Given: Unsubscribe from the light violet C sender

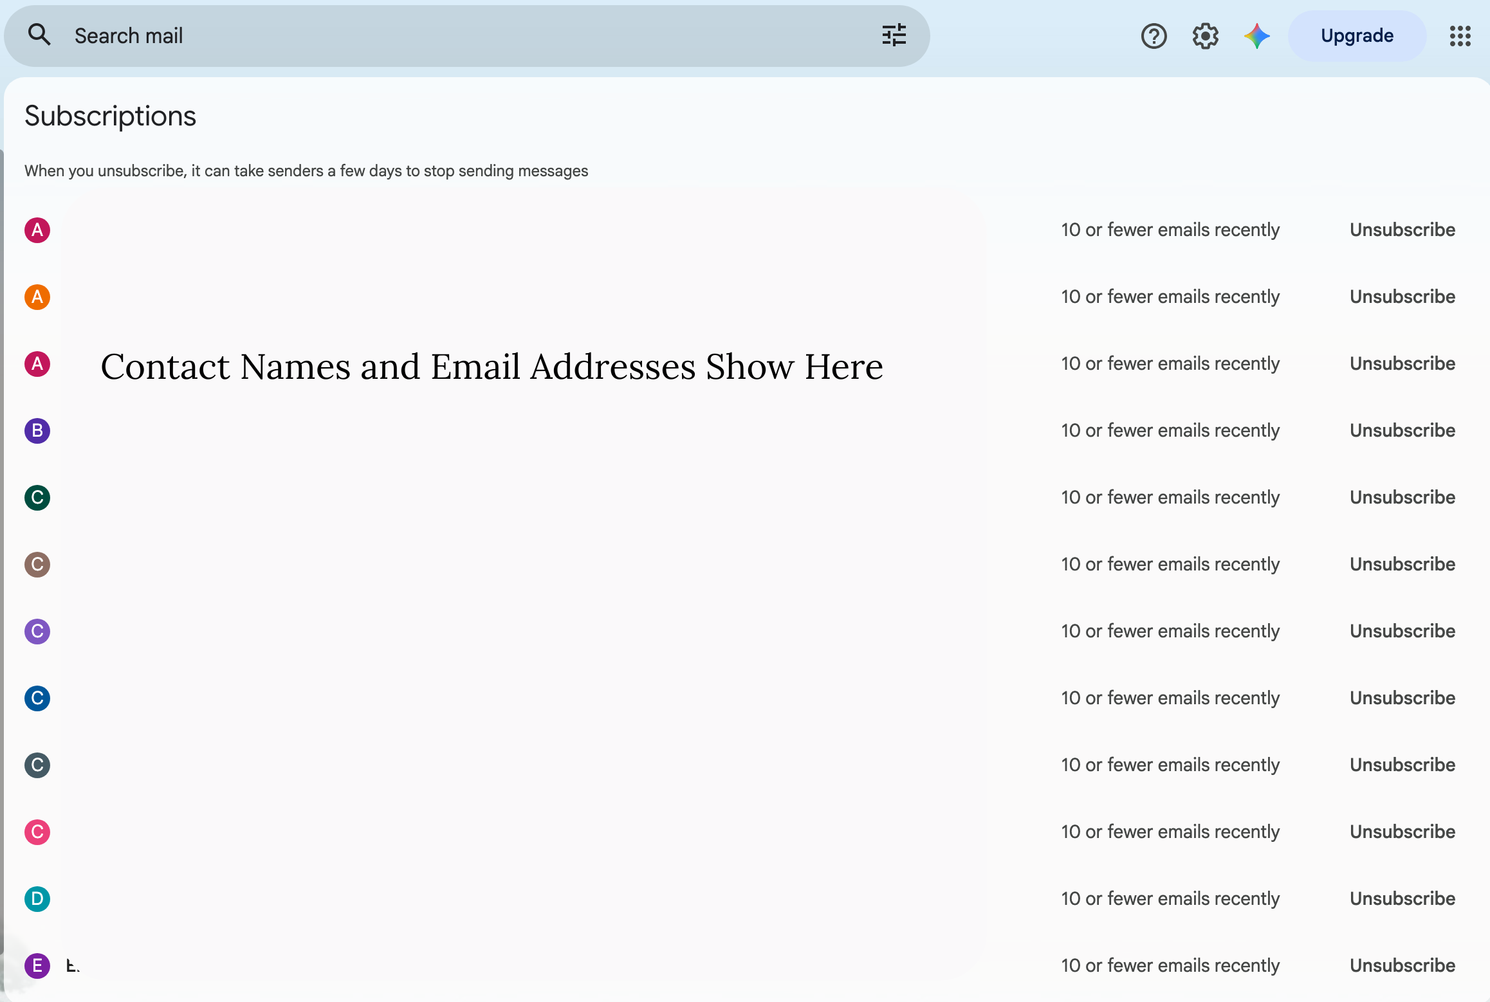Looking at the screenshot, I should 1403,631.
